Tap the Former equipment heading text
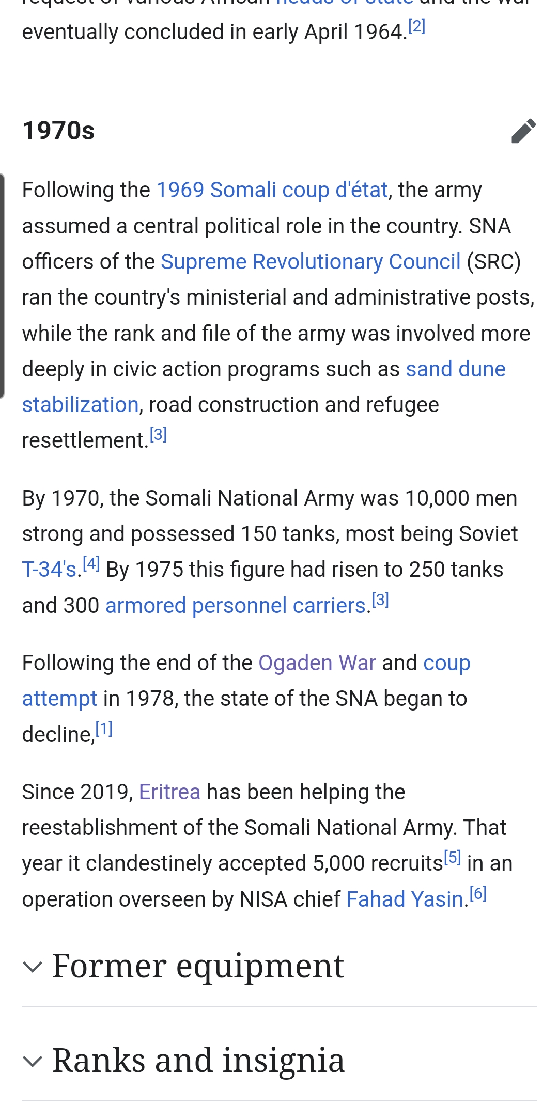 [198, 967]
